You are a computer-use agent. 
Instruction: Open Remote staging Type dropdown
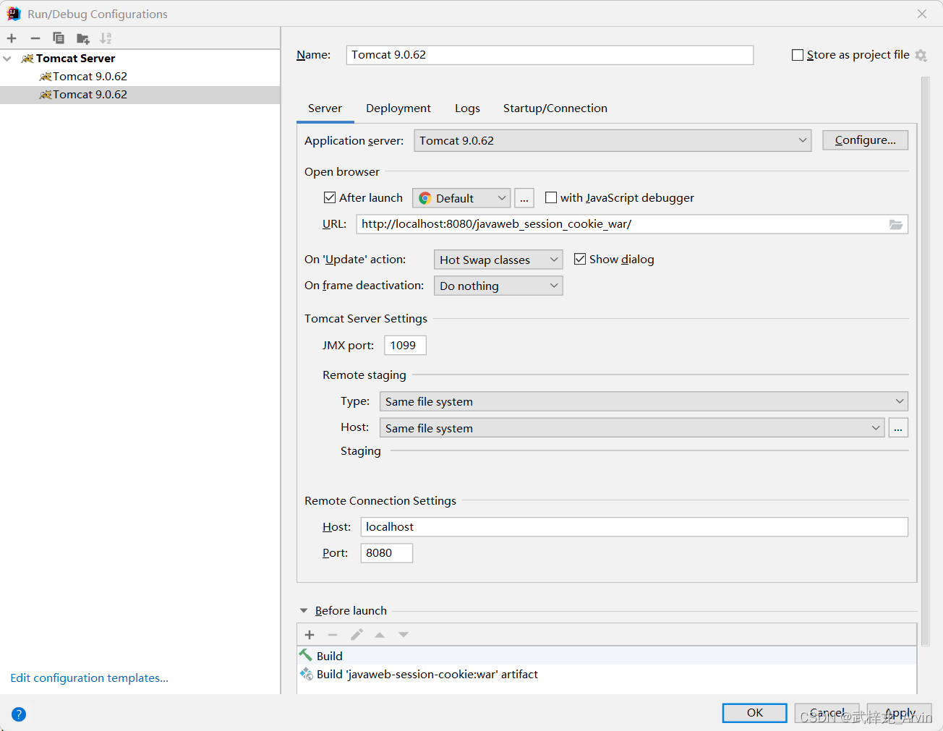point(644,401)
